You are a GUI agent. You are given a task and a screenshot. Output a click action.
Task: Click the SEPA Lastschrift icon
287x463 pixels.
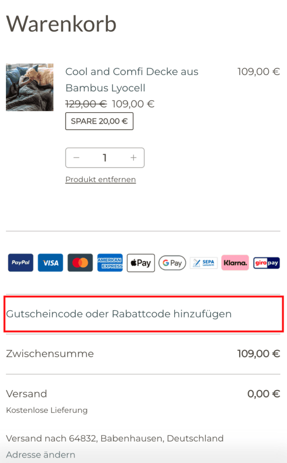204,263
